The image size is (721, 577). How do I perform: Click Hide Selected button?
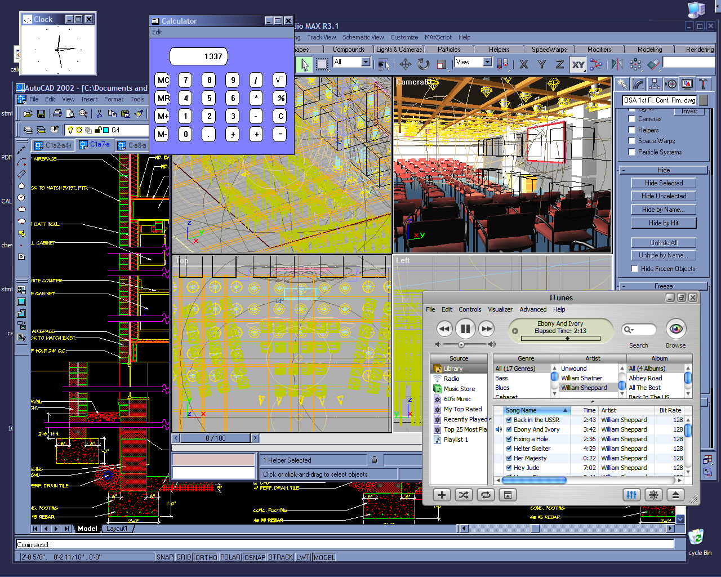pyautogui.click(x=664, y=183)
